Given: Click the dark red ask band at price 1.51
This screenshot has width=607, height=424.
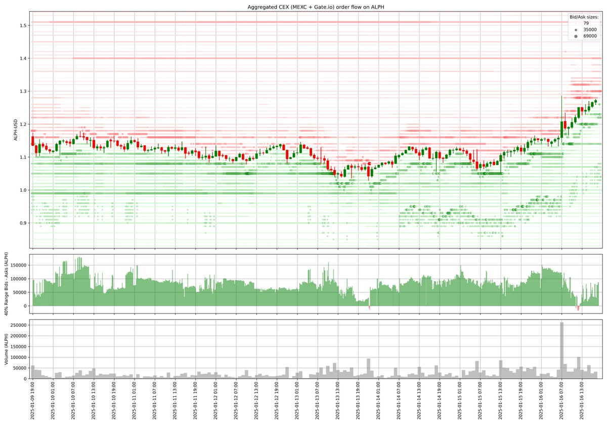Looking at the screenshot, I should tap(303, 22).
